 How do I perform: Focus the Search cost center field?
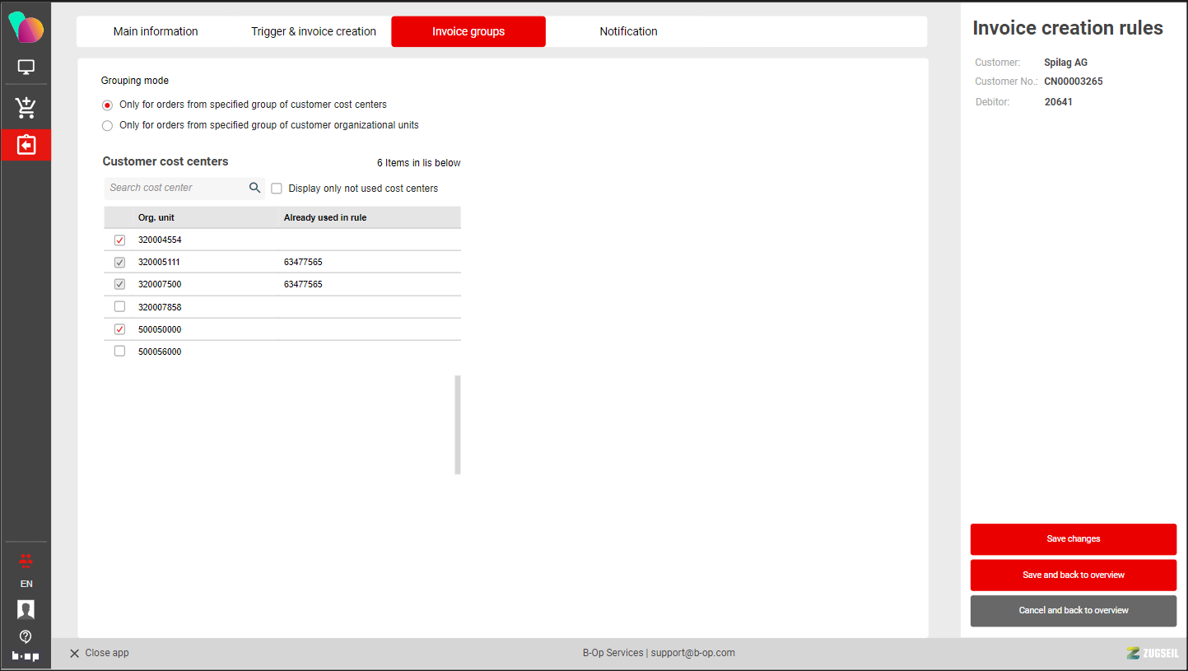[x=176, y=188]
